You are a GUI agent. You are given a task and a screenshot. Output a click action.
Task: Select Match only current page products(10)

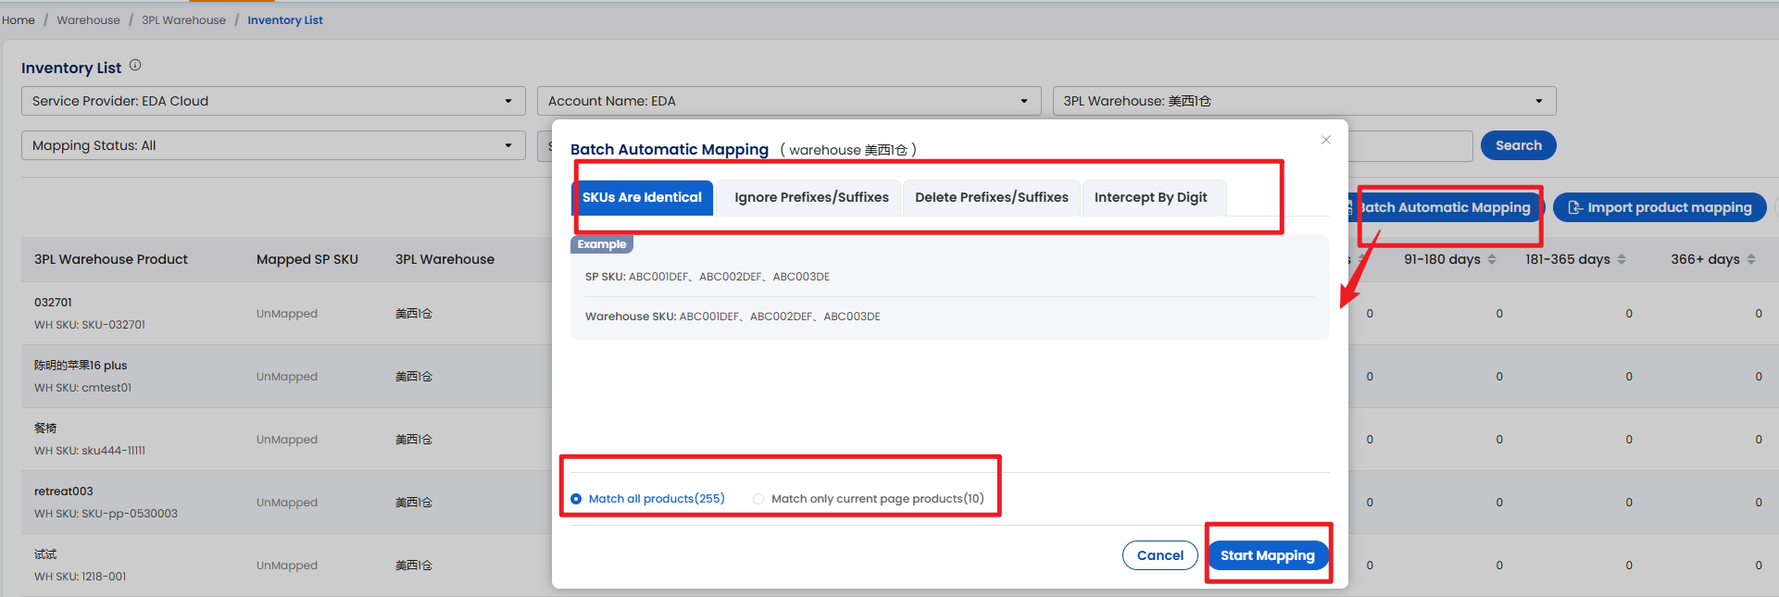tap(758, 499)
